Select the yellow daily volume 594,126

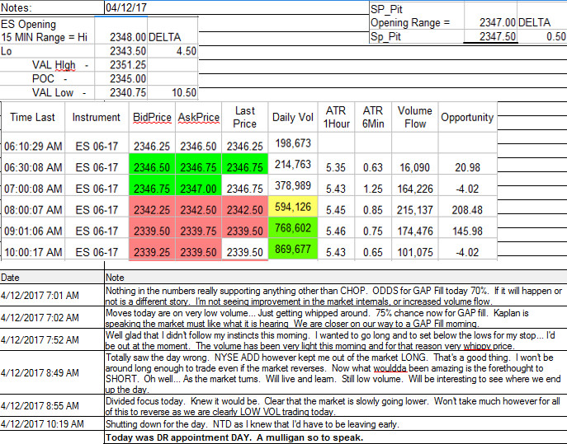tap(293, 207)
